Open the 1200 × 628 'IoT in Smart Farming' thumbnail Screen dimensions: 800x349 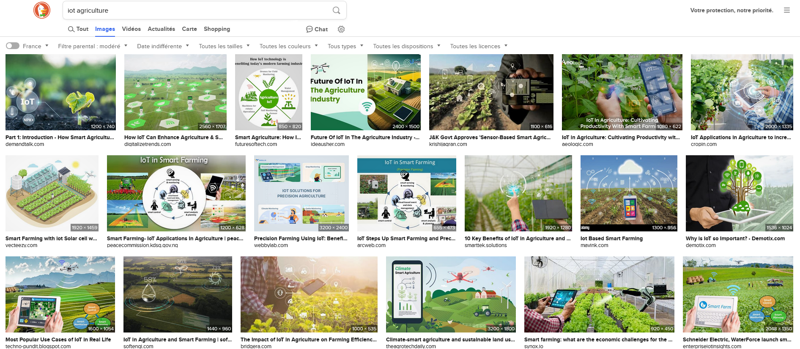click(x=176, y=193)
